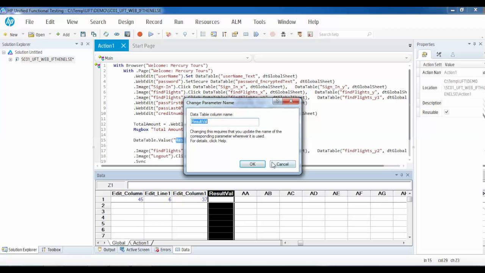This screenshot has width=485, height=273.
Task: Open the dropdown arrow next to Add
Action: point(75,34)
